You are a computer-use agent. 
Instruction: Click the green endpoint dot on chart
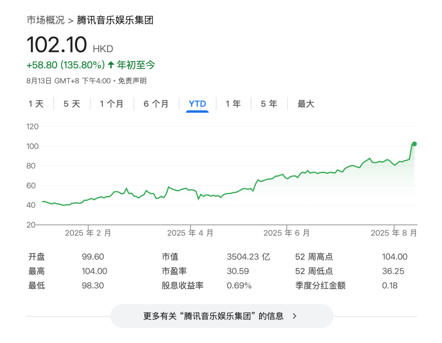pyautogui.click(x=414, y=144)
